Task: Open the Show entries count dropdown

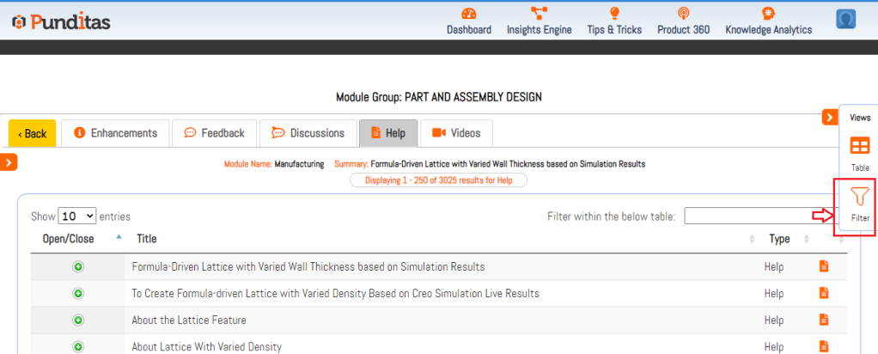Action: pos(77,217)
